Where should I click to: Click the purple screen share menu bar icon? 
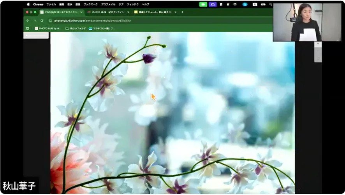[213, 4]
